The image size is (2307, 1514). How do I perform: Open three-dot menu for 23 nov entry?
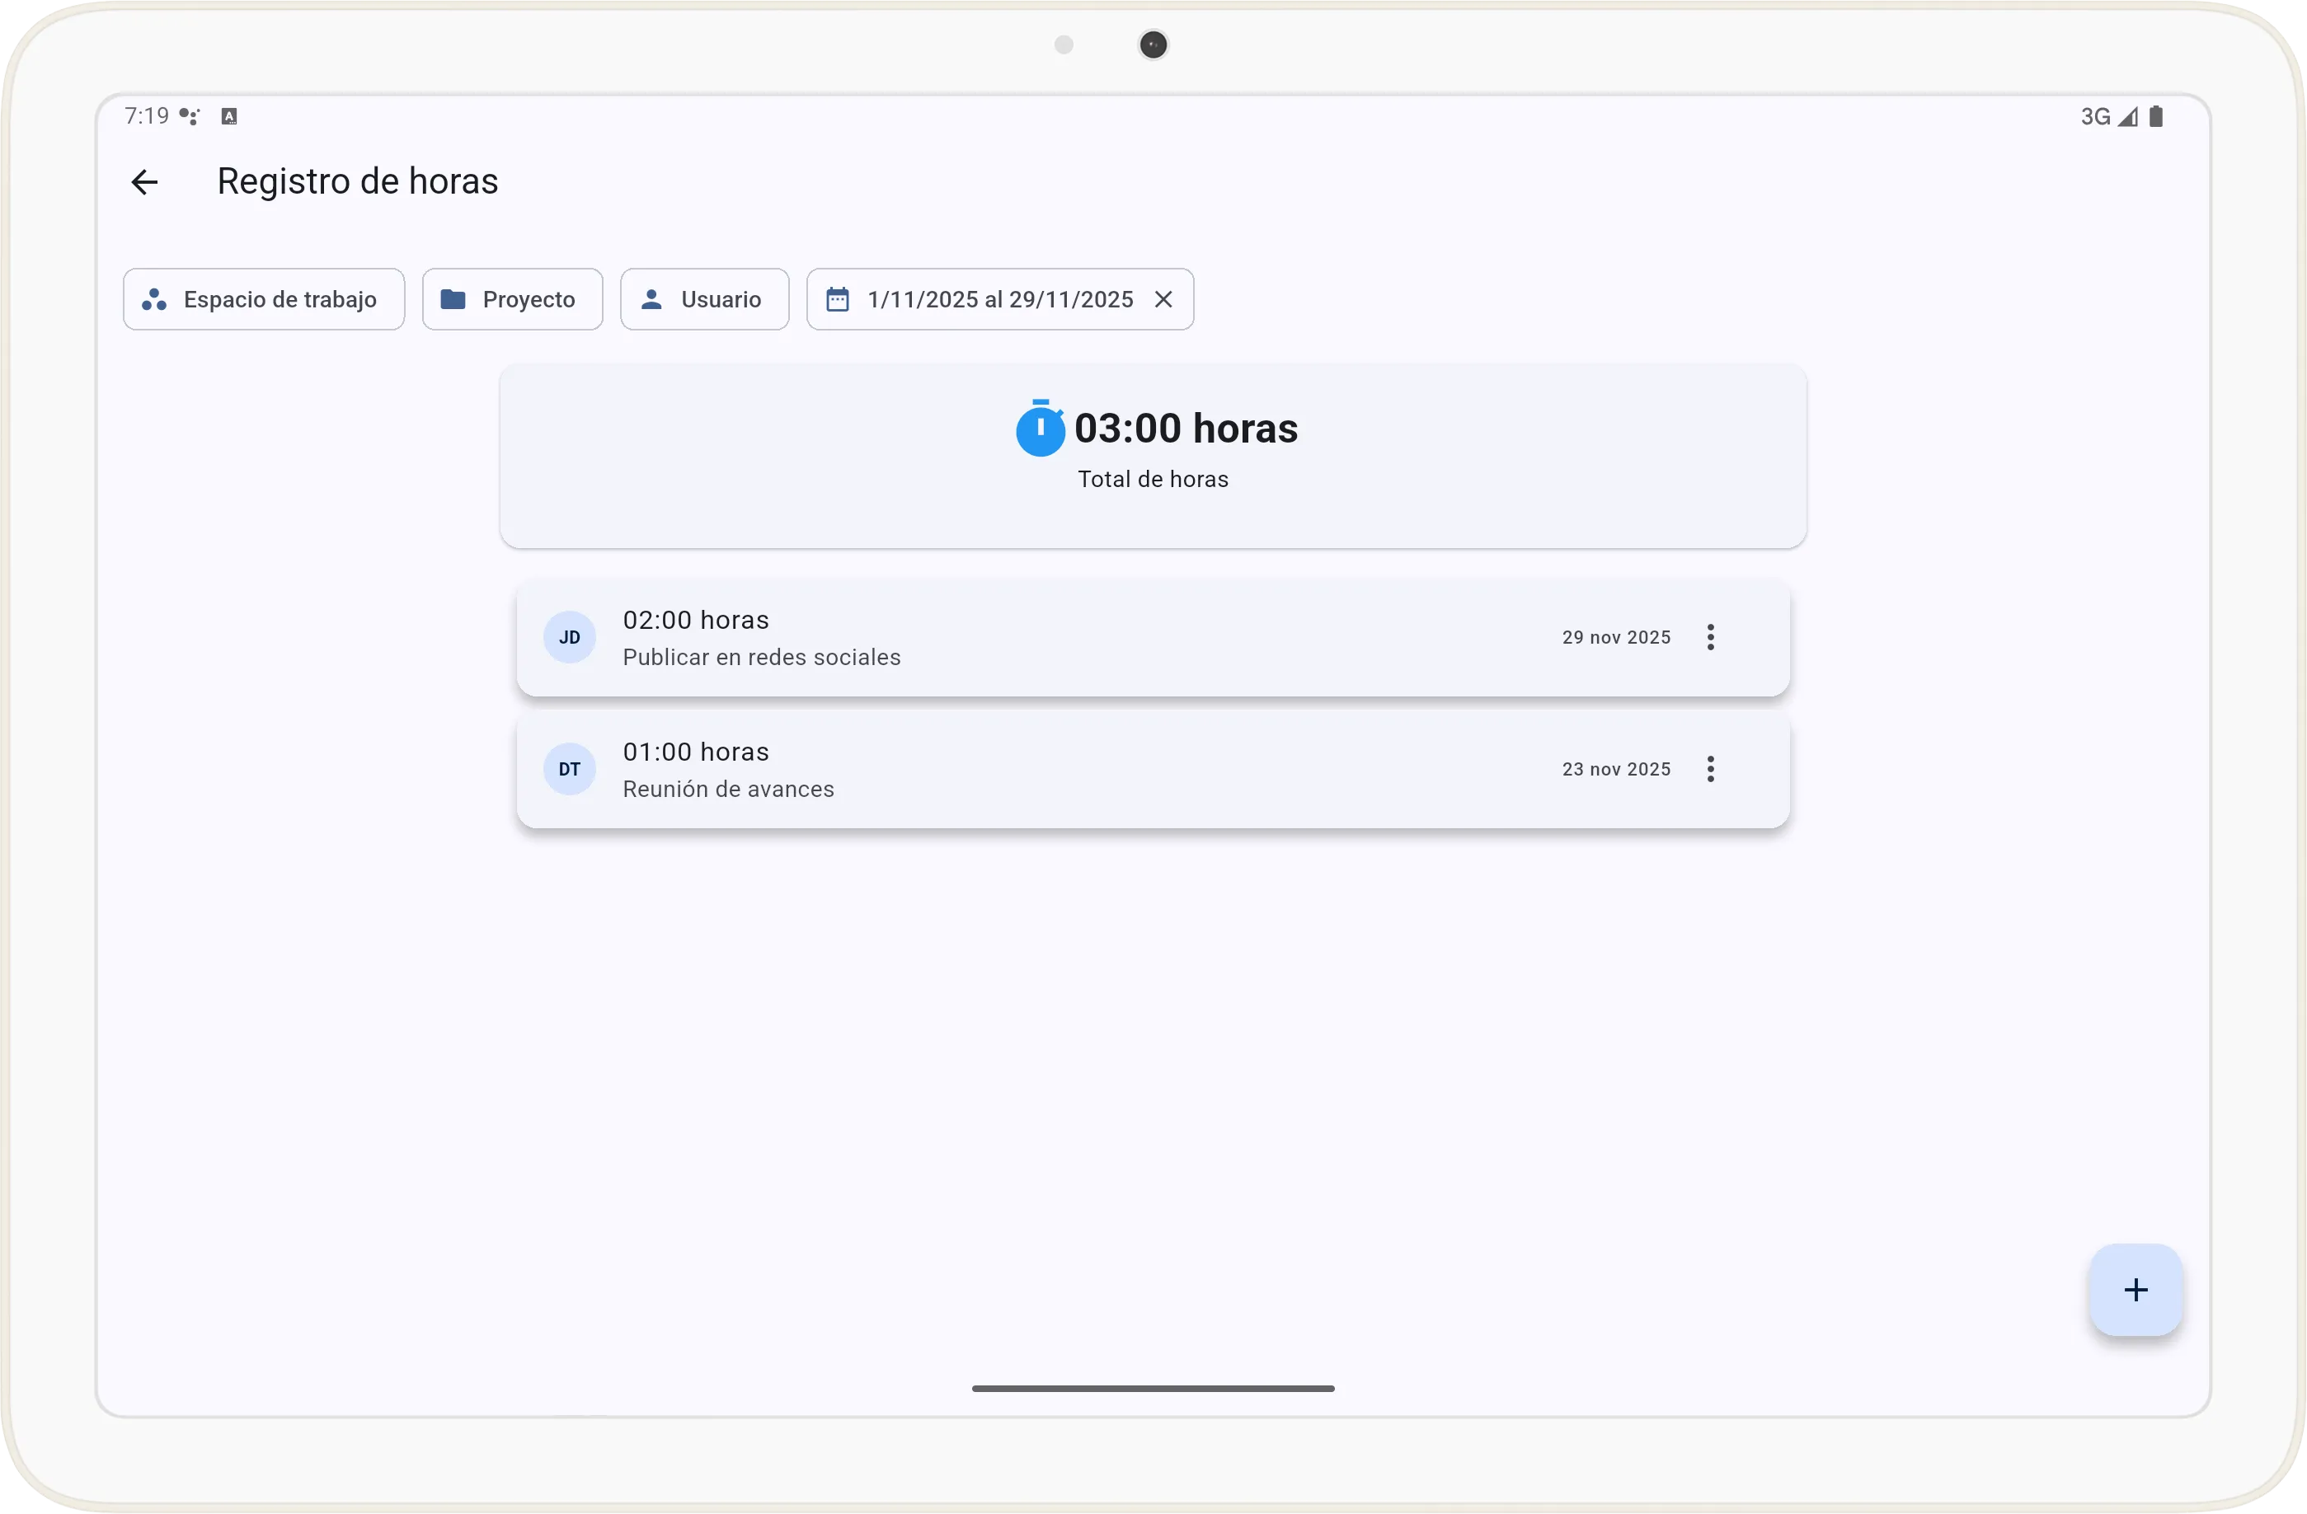click(1710, 769)
